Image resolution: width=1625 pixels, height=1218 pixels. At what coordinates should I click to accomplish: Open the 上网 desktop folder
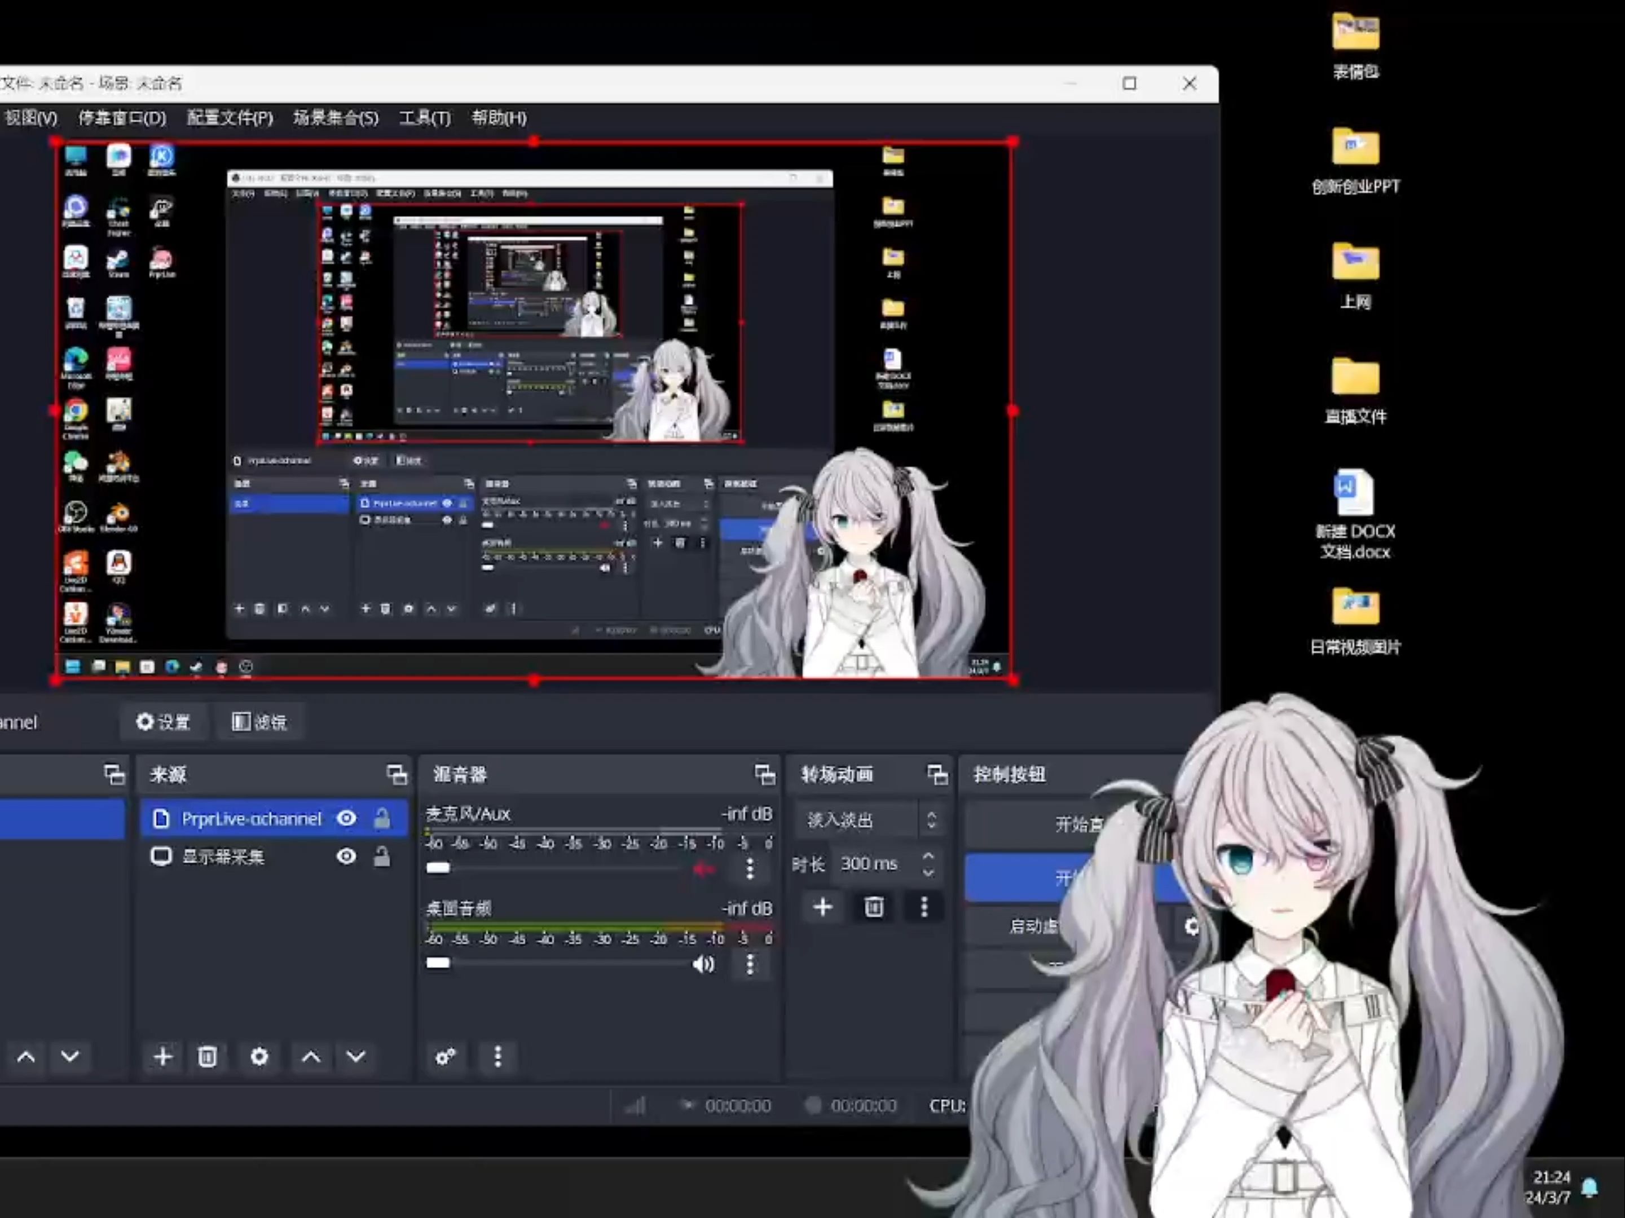point(1355,276)
